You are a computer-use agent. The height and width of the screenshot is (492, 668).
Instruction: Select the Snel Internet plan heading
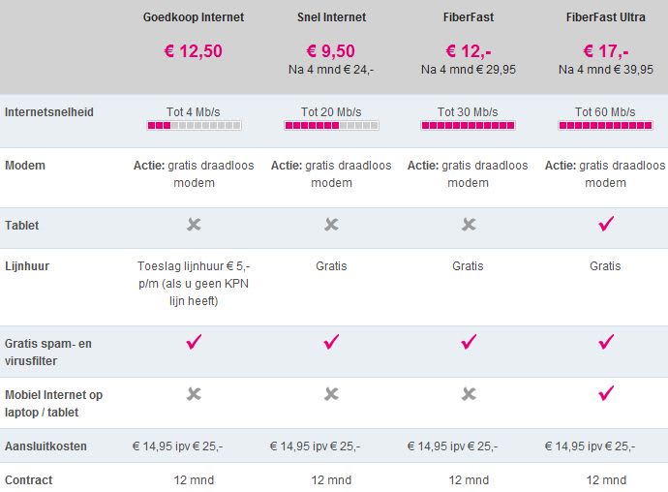(331, 17)
